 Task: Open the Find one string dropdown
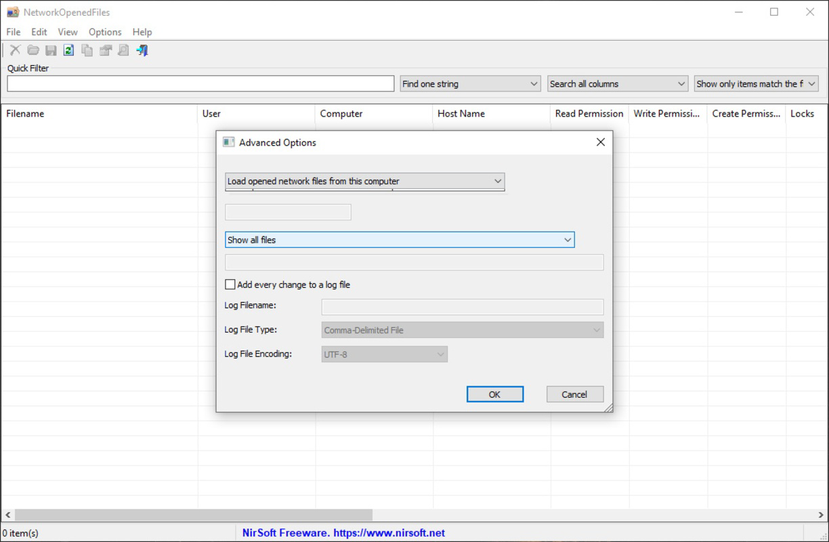point(471,84)
